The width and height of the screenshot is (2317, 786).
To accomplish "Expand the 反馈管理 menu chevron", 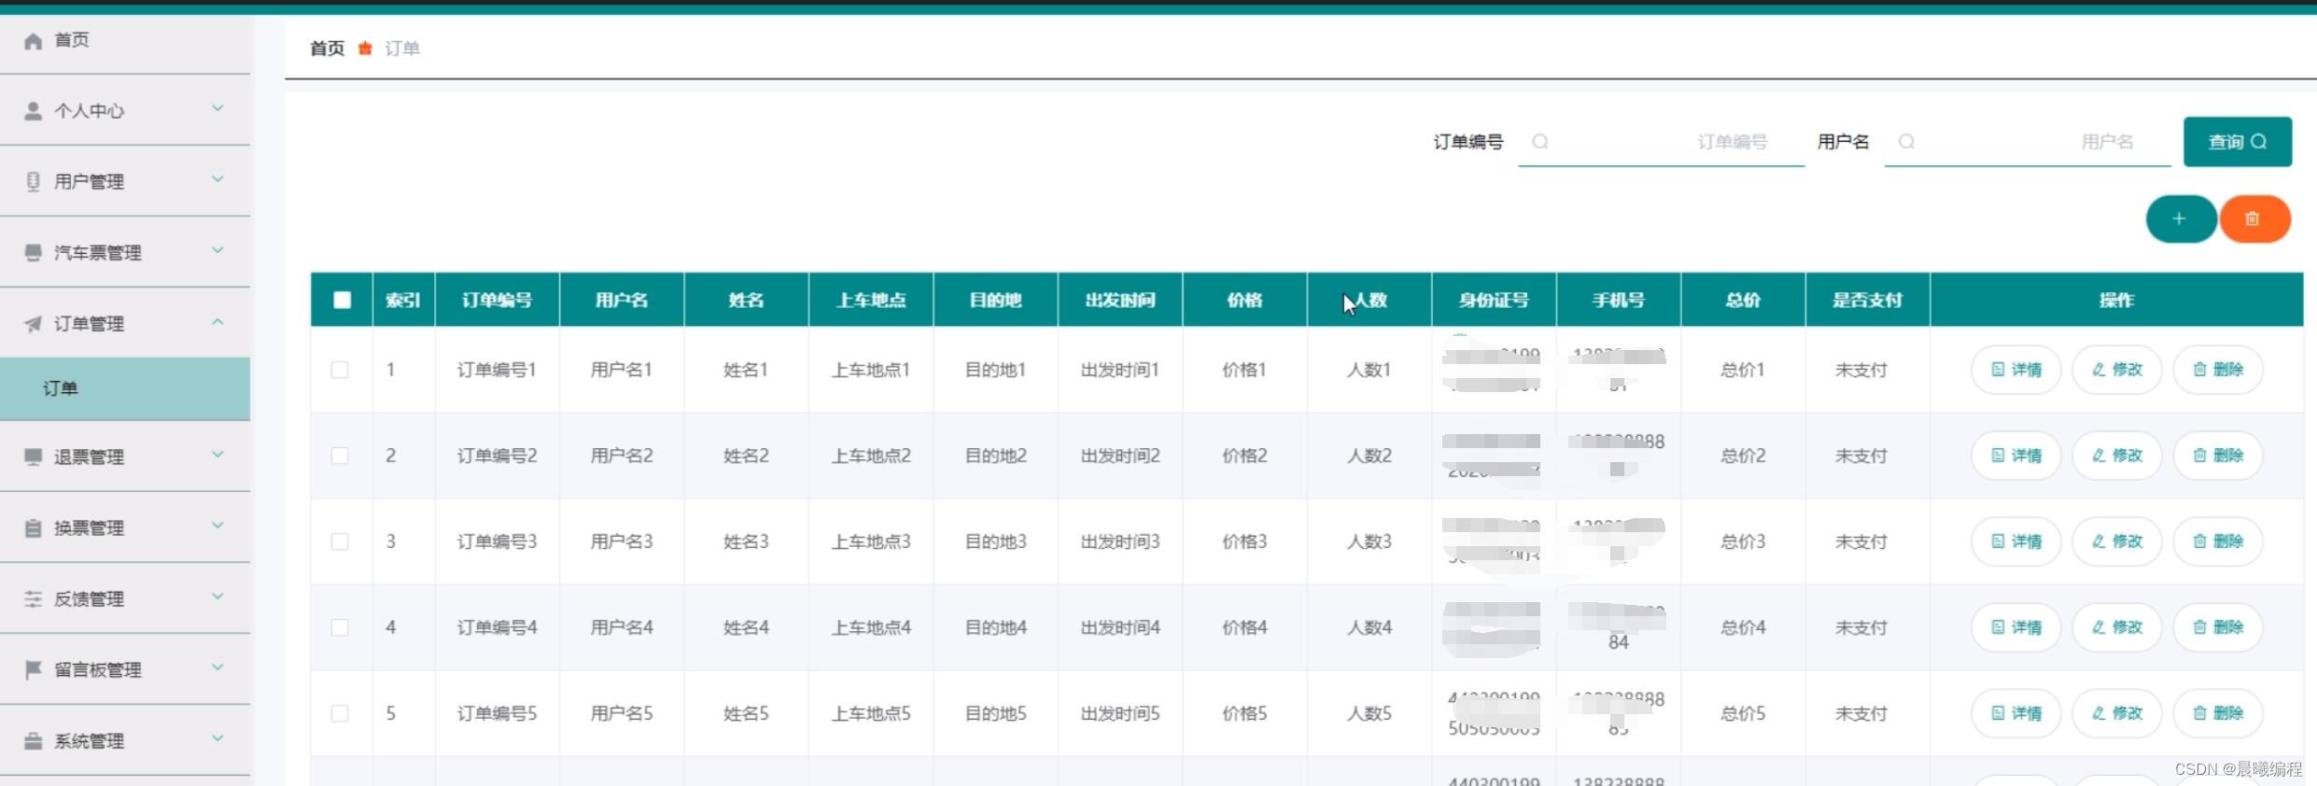I will 218,596.
